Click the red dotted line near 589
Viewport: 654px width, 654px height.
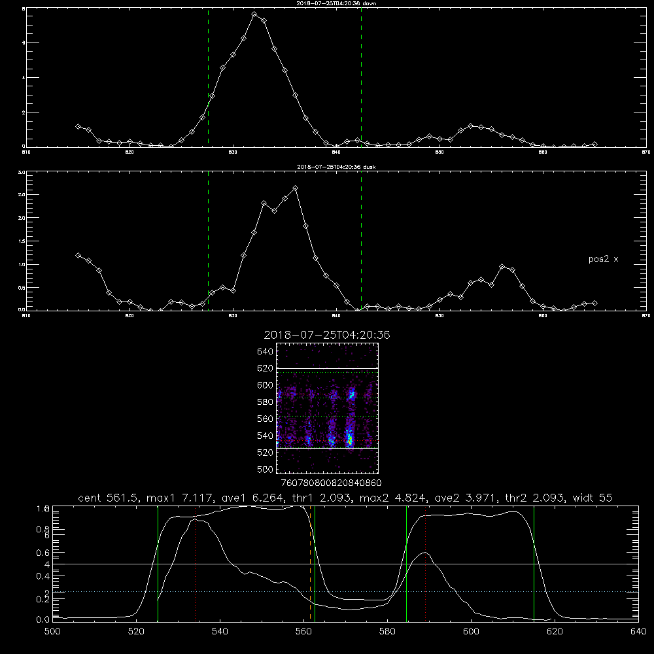(426, 563)
